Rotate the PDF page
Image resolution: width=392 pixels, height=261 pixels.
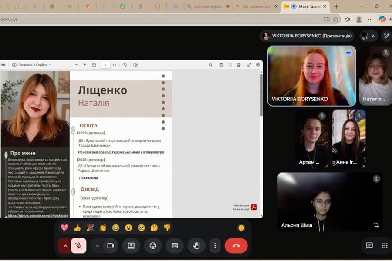125,65
